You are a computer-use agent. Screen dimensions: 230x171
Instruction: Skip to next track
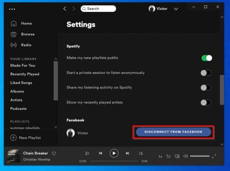pos(127,153)
